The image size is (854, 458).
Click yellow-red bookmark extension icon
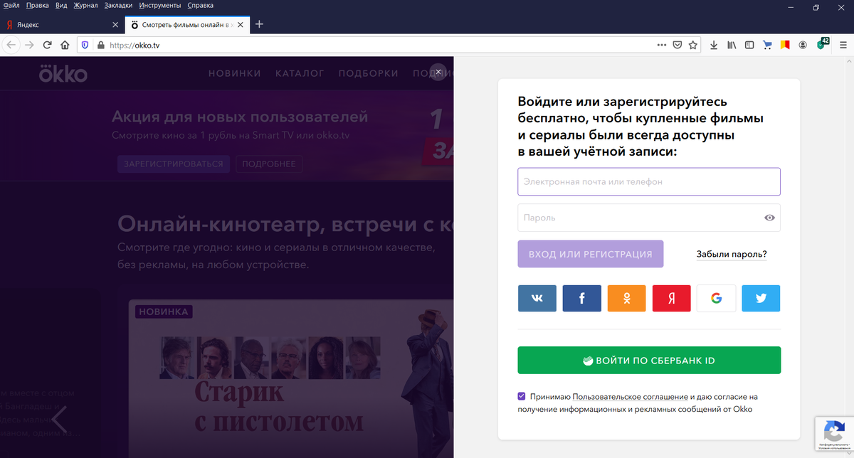pos(785,44)
